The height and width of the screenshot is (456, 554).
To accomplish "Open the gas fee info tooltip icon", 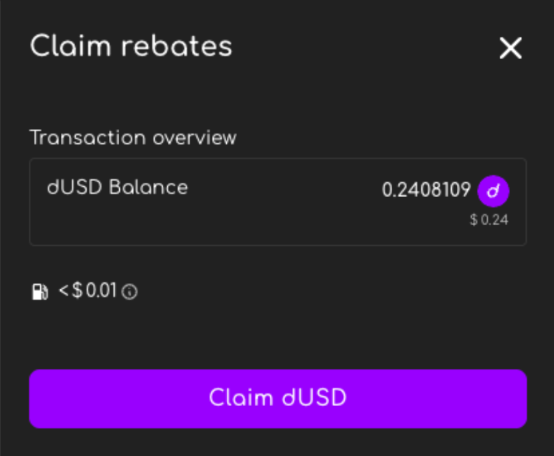I will (x=130, y=292).
